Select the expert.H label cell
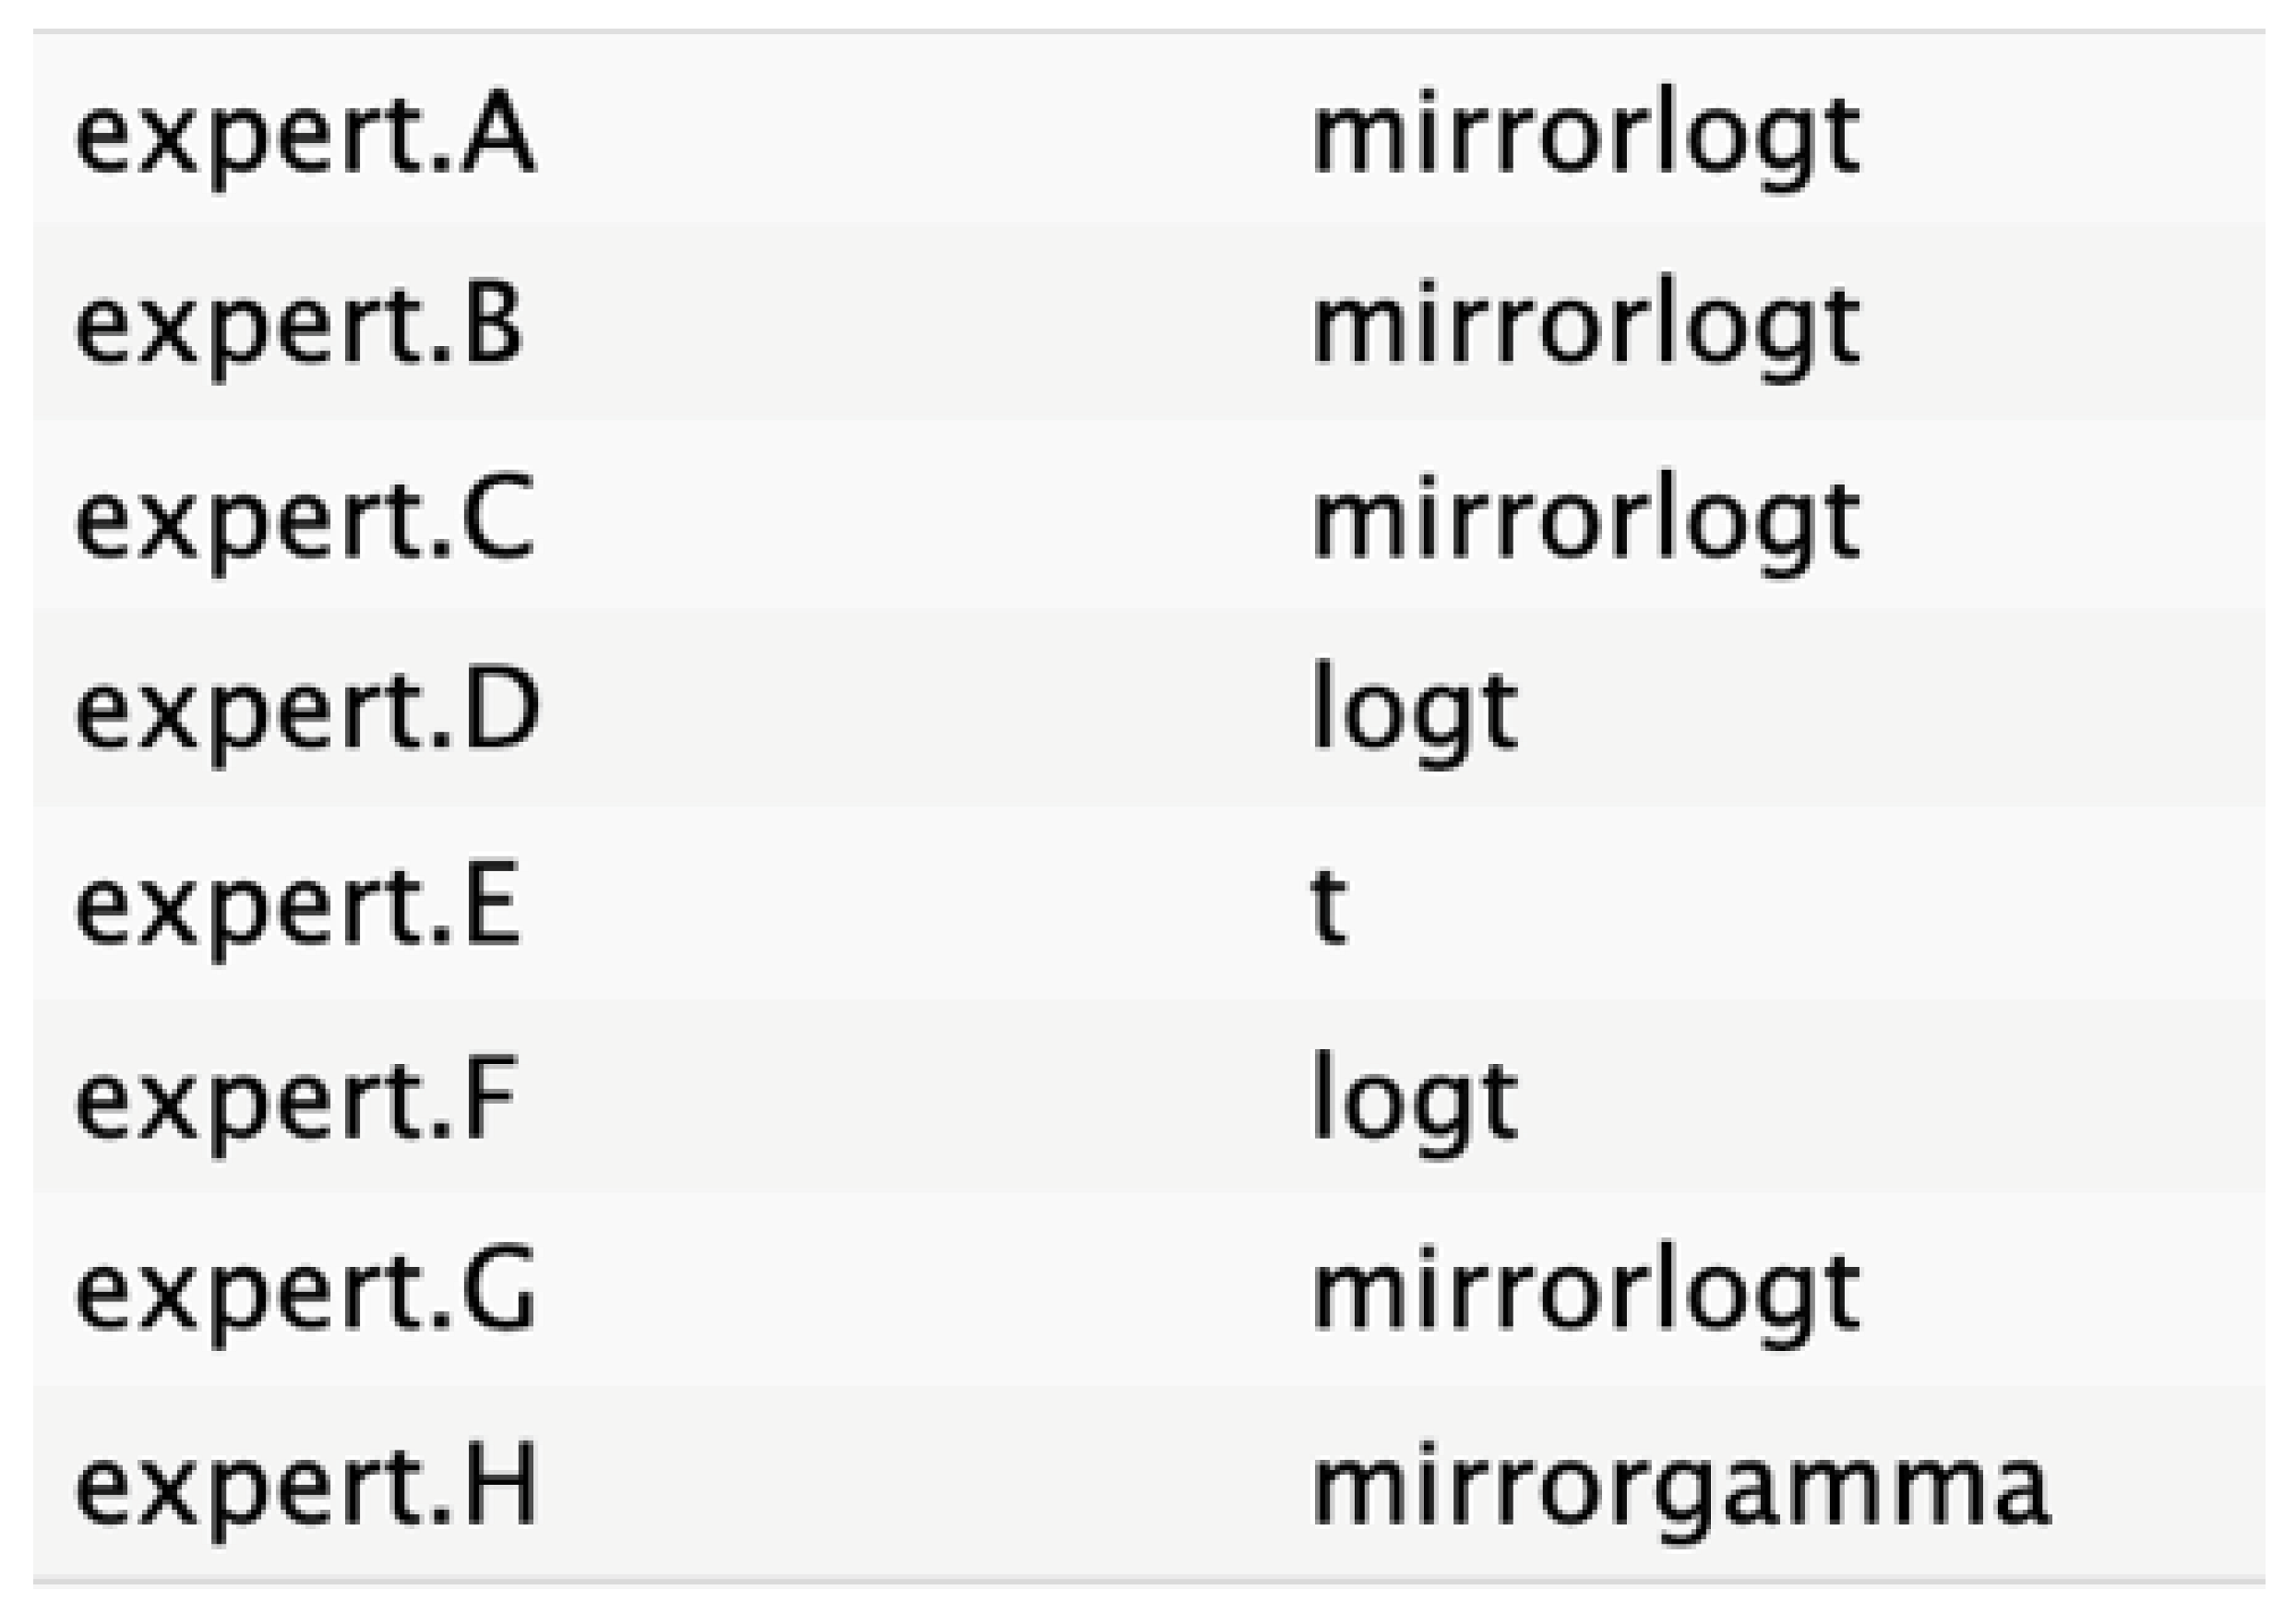Screen dimensions: 2296x1614 pyautogui.click(x=307, y=1487)
